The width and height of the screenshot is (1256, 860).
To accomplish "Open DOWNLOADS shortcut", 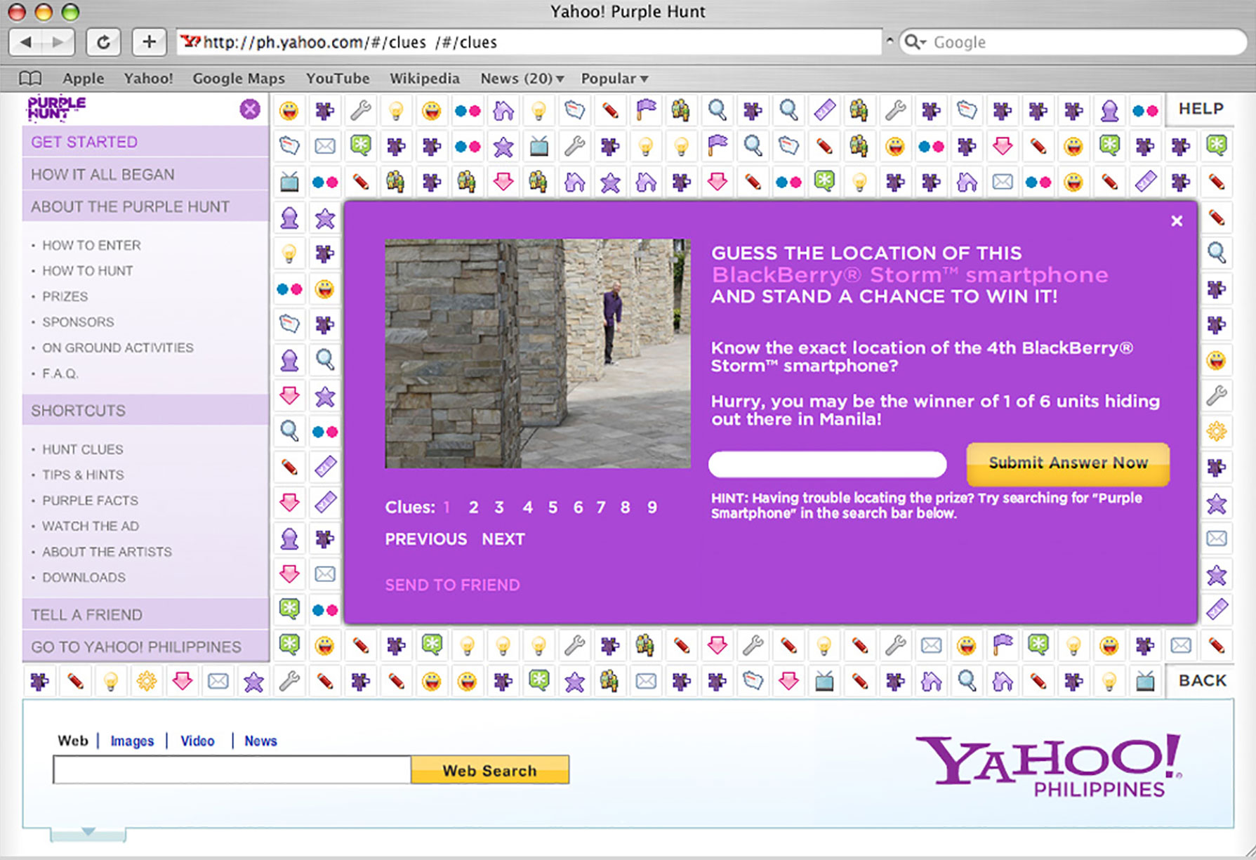I will (x=84, y=577).
